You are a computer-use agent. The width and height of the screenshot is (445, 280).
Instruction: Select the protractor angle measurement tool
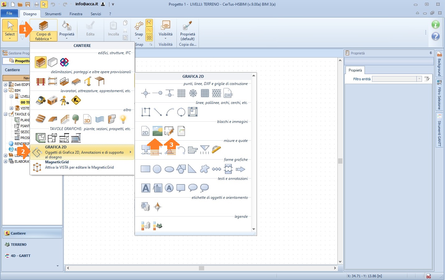click(x=216, y=150)
